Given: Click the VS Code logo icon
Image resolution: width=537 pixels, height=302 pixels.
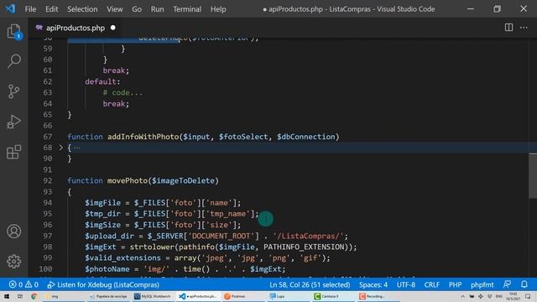Looking at the screenshot, I should pyautogui.click(x=10, y=8).
